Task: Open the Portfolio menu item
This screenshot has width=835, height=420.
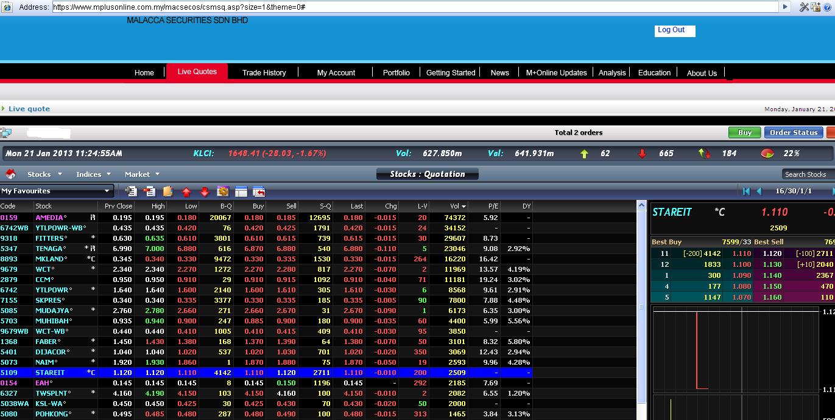Action: 396,72
